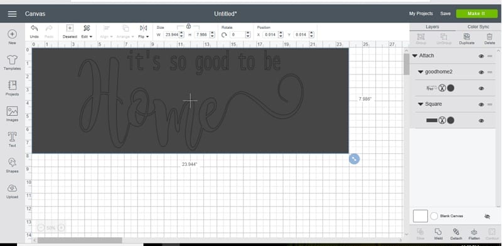This screenshot has width=502, height=246.
Task: Save the project
Action: click(x=446, y=13)
